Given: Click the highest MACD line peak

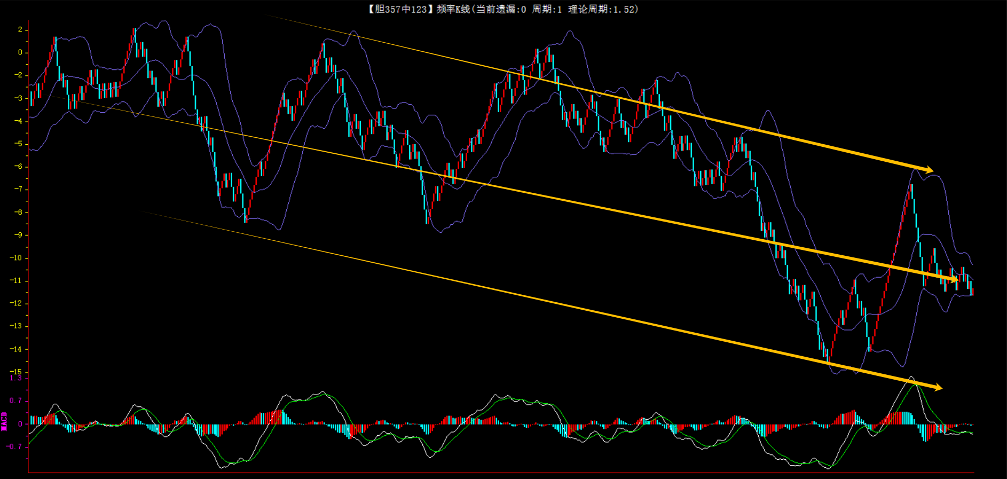Looking at the screenshot, I should (x=911, y=378).
